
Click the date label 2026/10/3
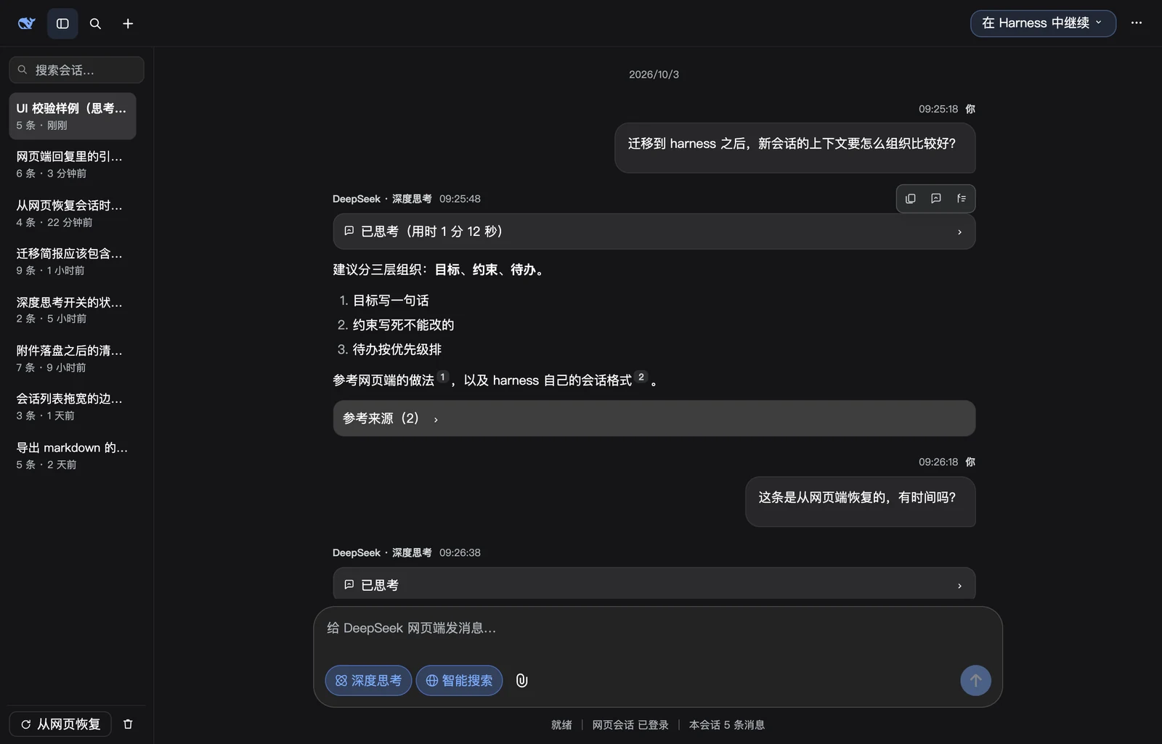[x=654, y=74]
